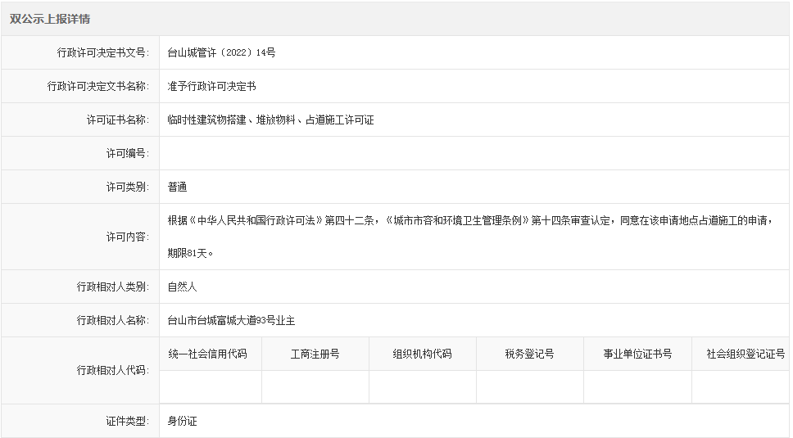Select the 临时性建筑物搭建 permit certificate name
Viewport: 793px width, 438px height.
(x=270, y=120)
